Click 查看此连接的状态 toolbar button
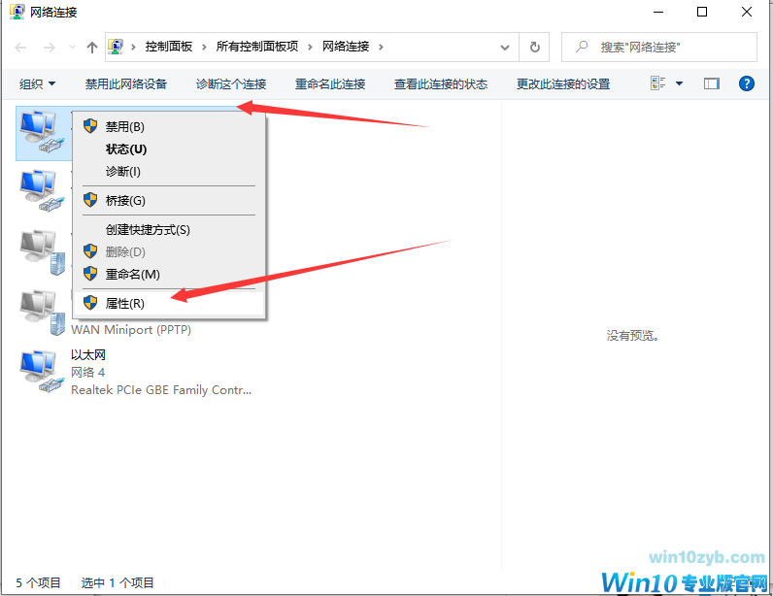This screenshot has width=773, height=596. 441,84
